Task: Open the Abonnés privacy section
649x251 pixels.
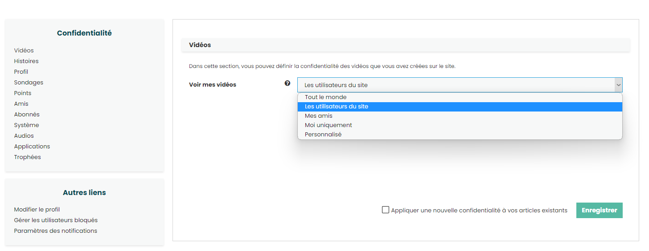Action: click(26, 115)
